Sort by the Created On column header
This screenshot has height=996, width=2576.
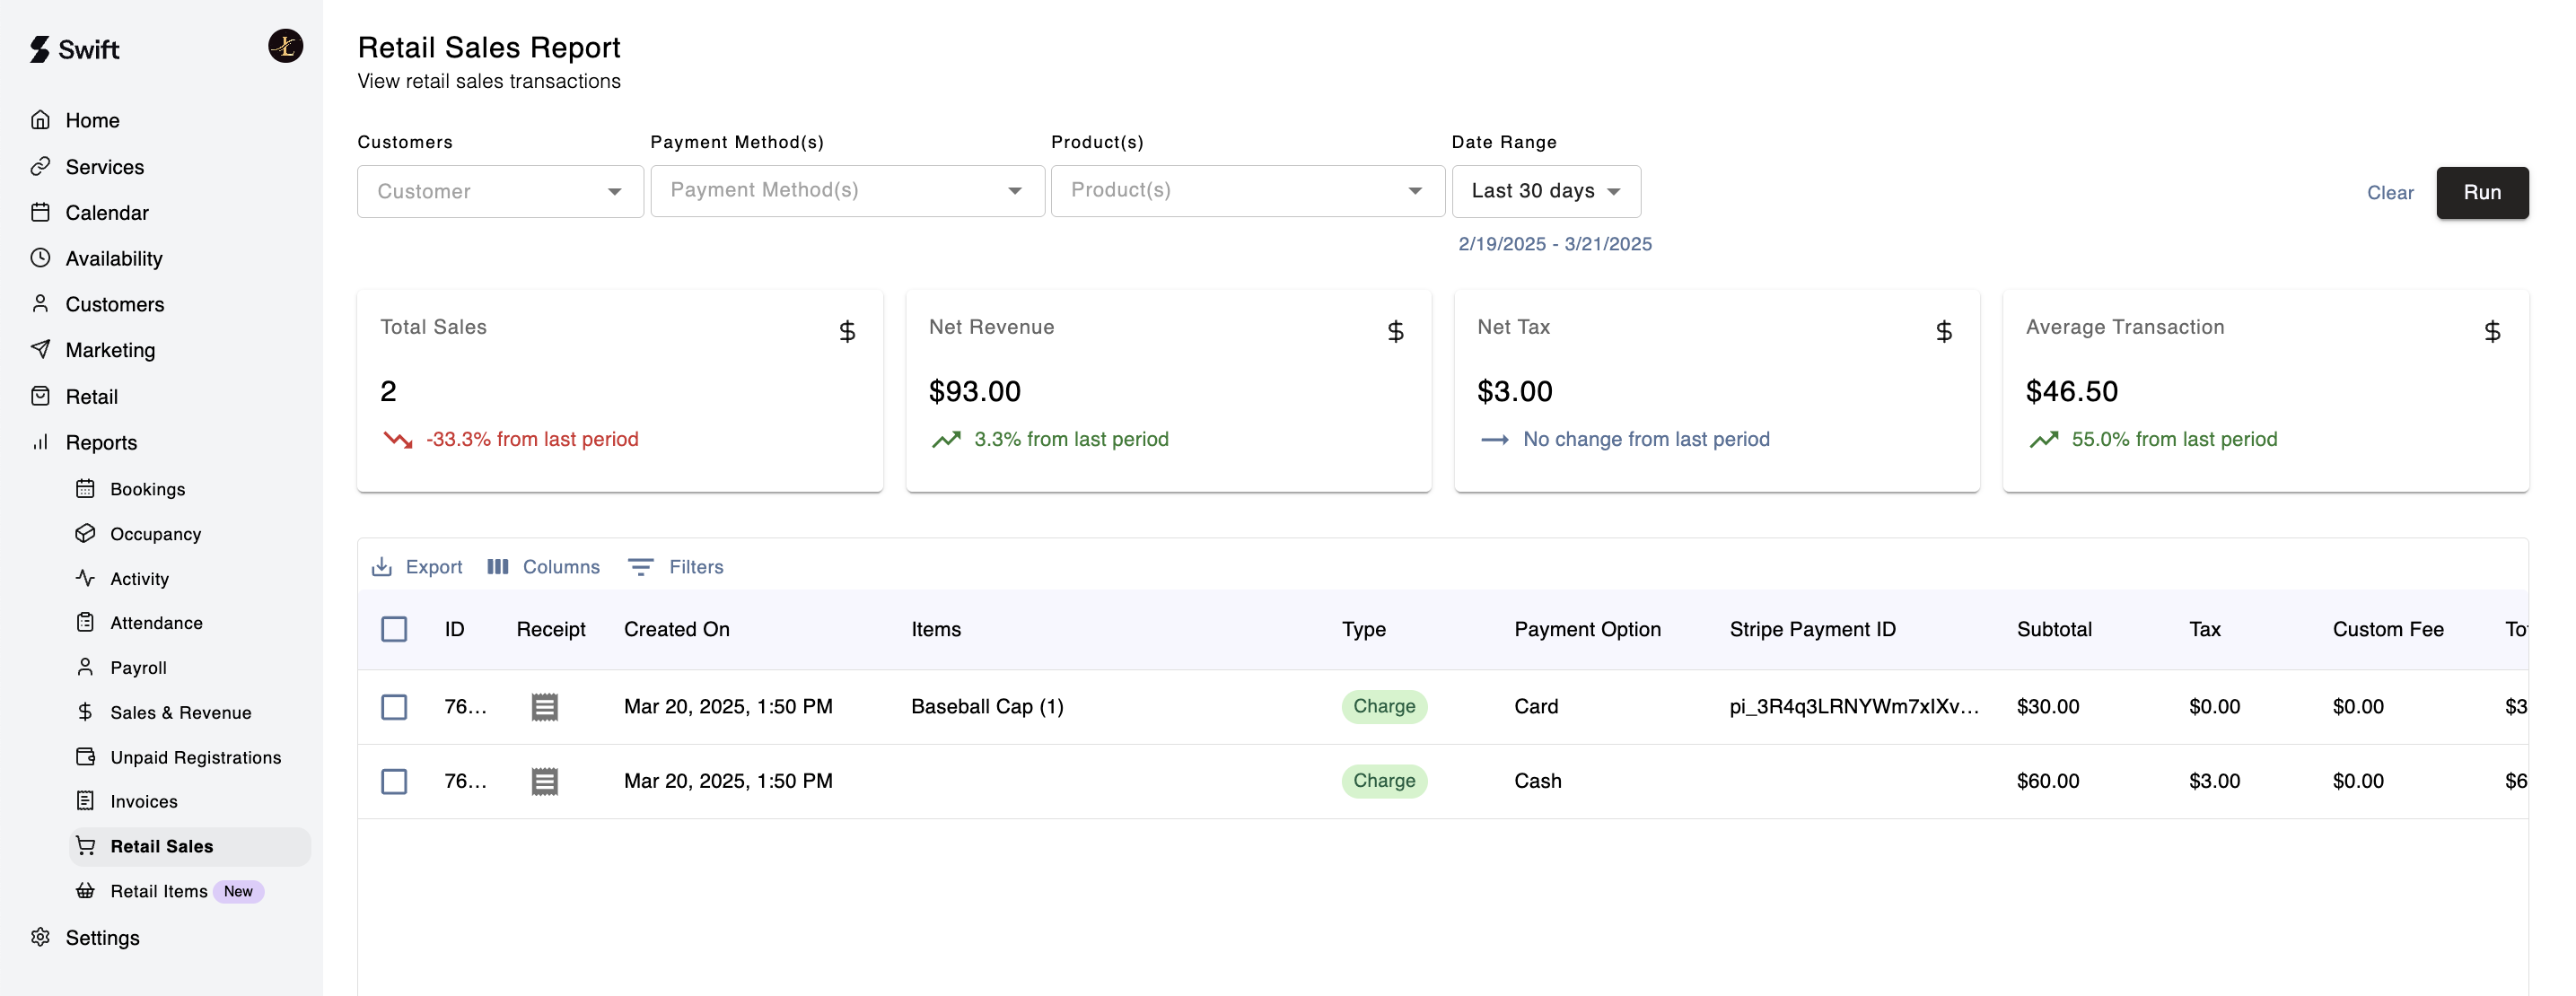pyautogui.click(x=676, y=629)
